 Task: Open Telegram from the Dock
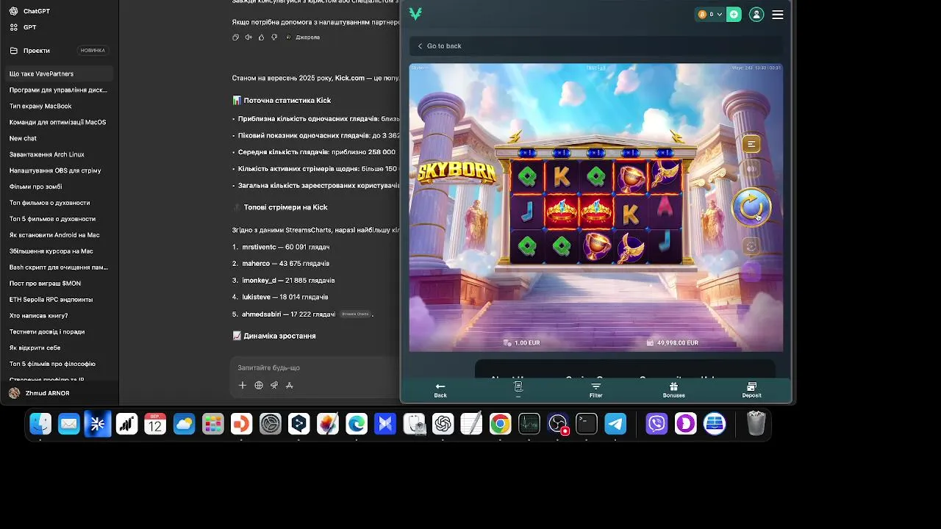(x=615, y=424)
